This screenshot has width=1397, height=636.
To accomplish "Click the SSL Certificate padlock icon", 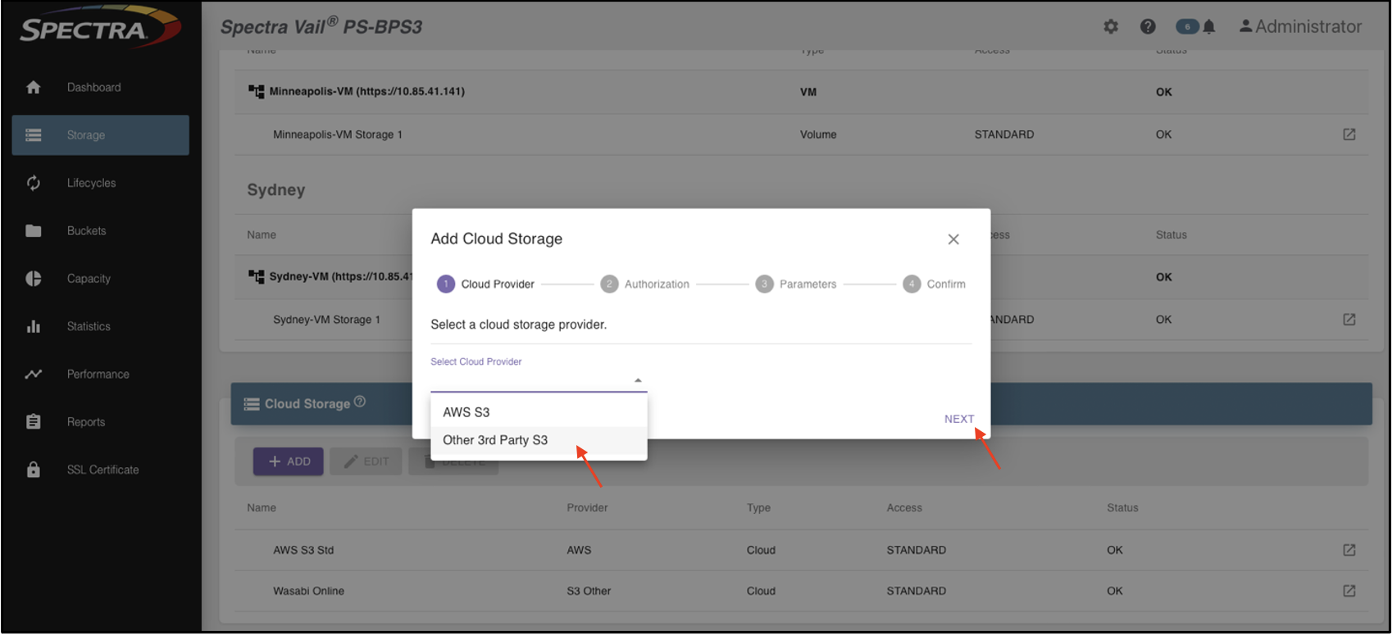I will 34,470.
